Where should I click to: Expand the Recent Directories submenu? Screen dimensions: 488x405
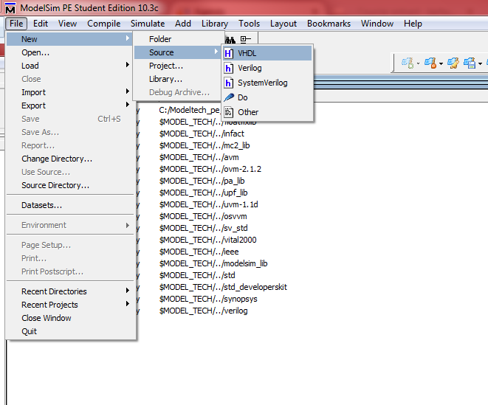[69, 291]
